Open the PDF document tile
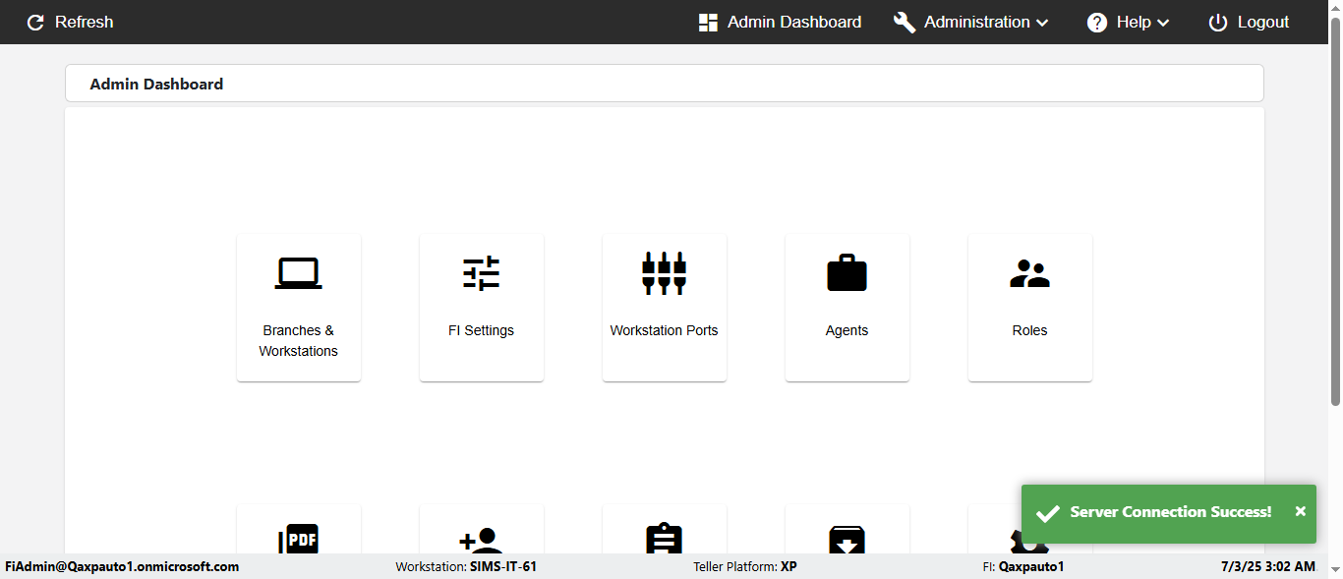 (299, 529)
